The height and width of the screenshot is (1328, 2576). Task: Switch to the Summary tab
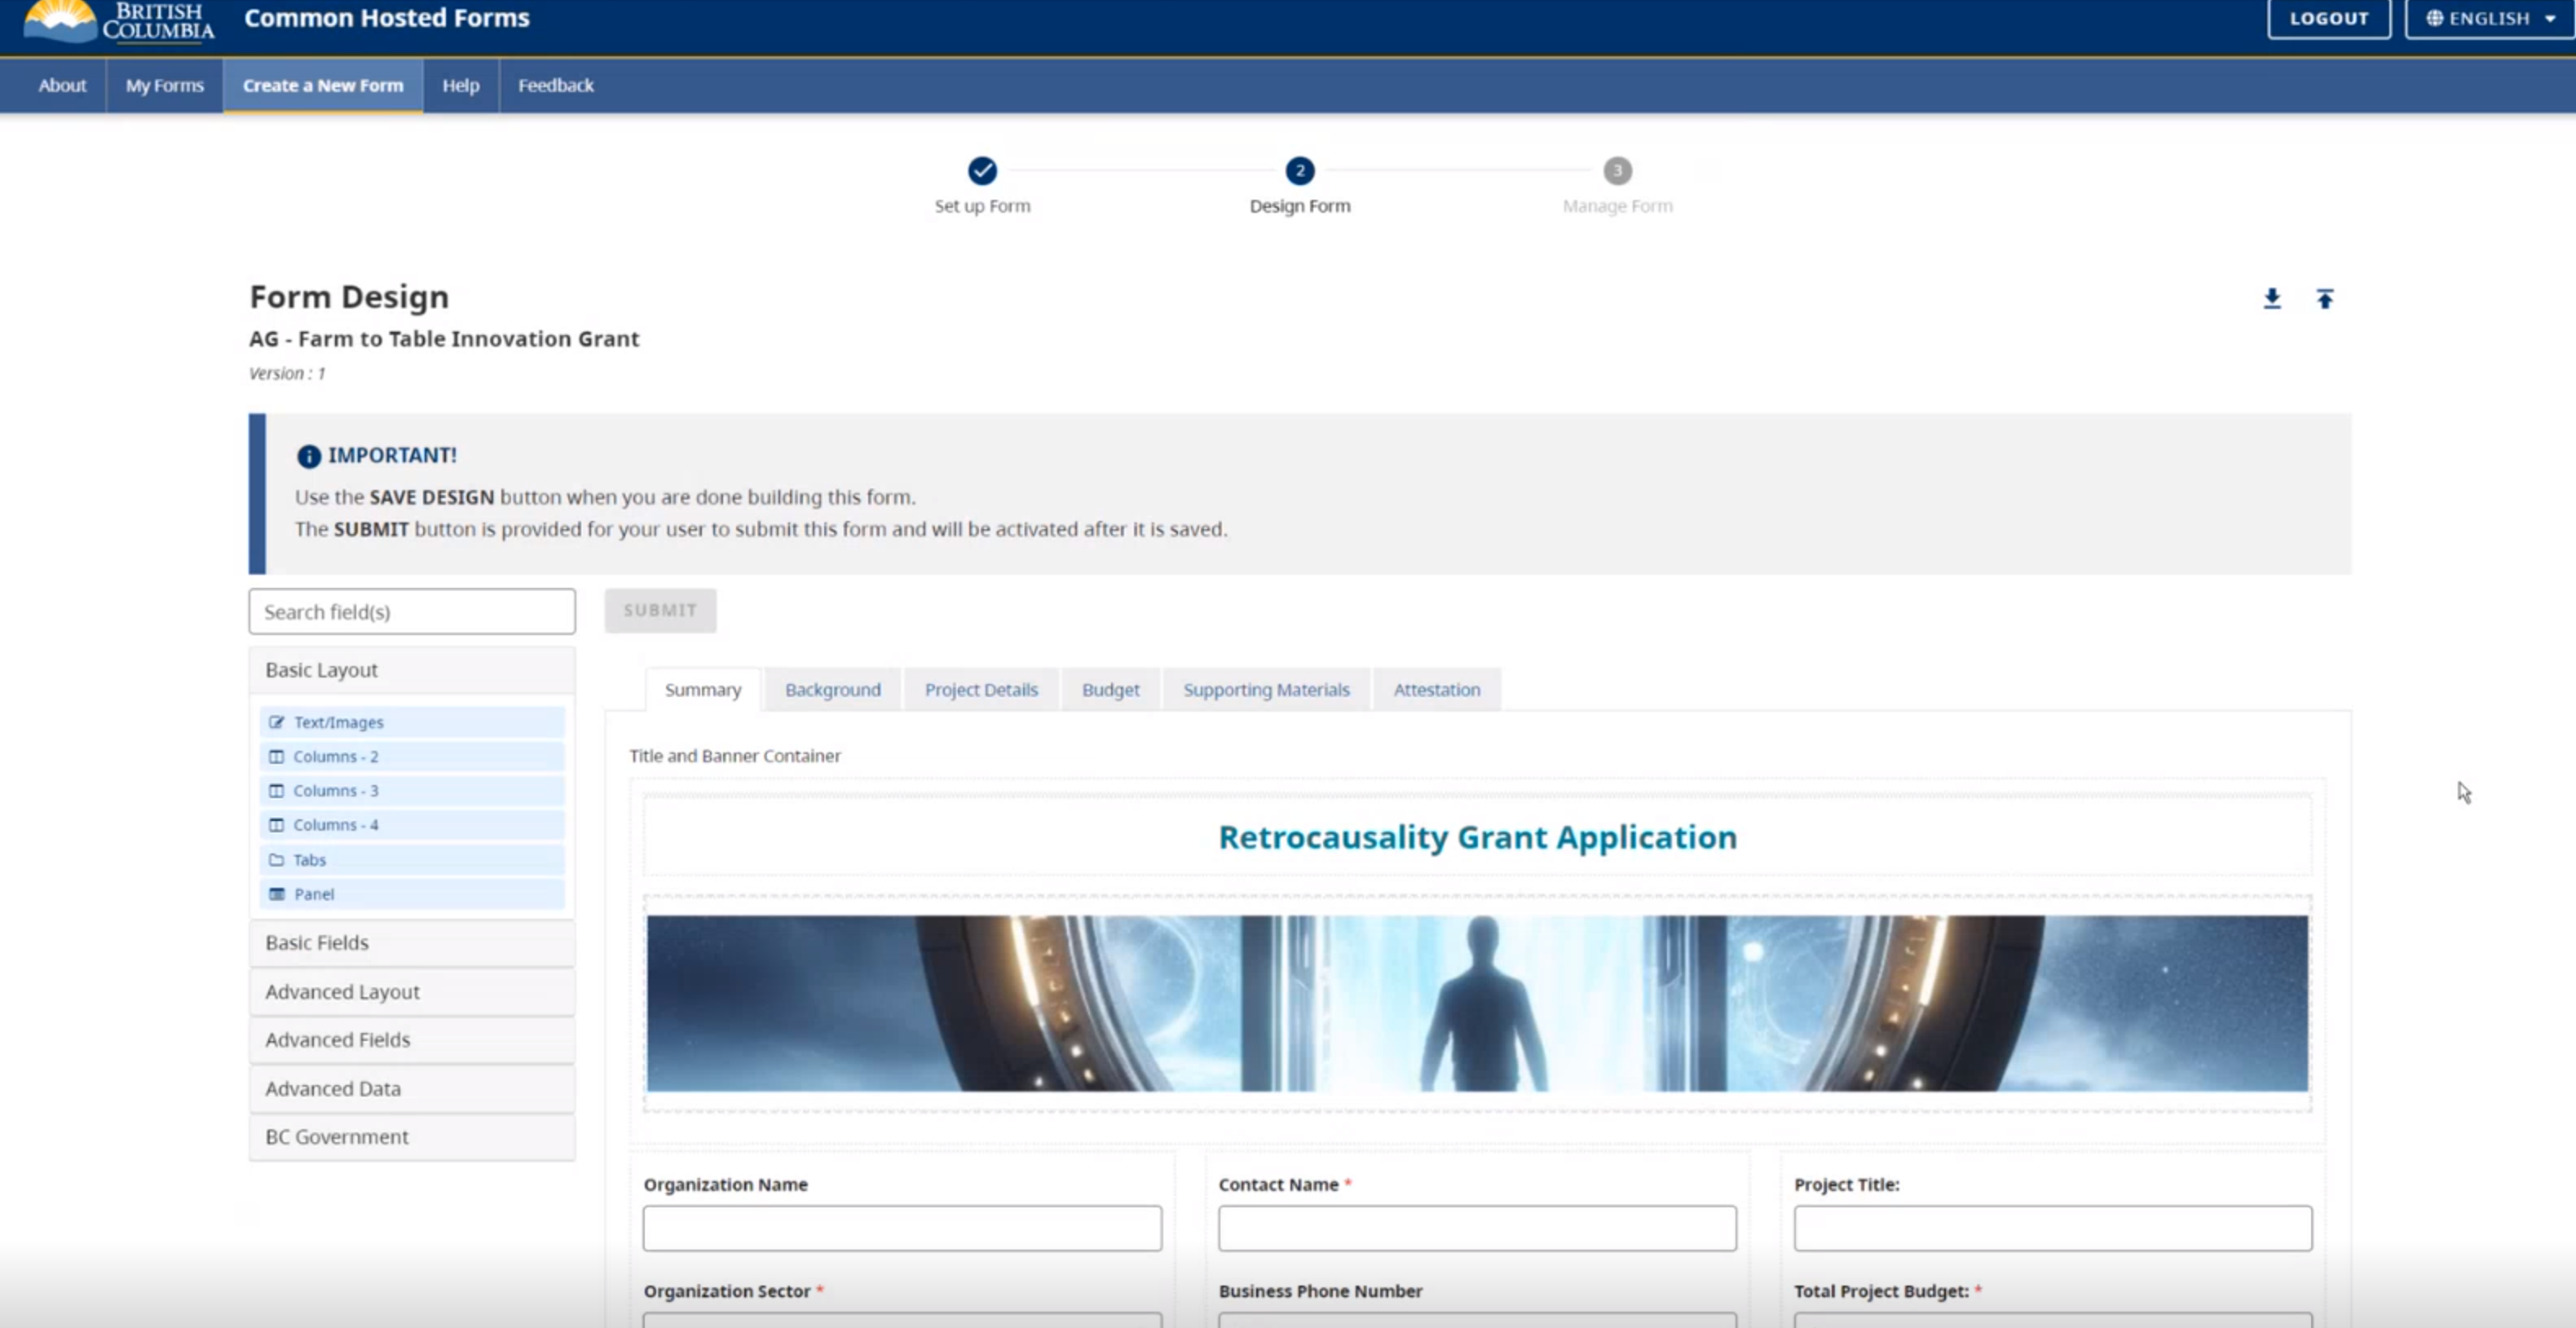(x=703, y=690)
